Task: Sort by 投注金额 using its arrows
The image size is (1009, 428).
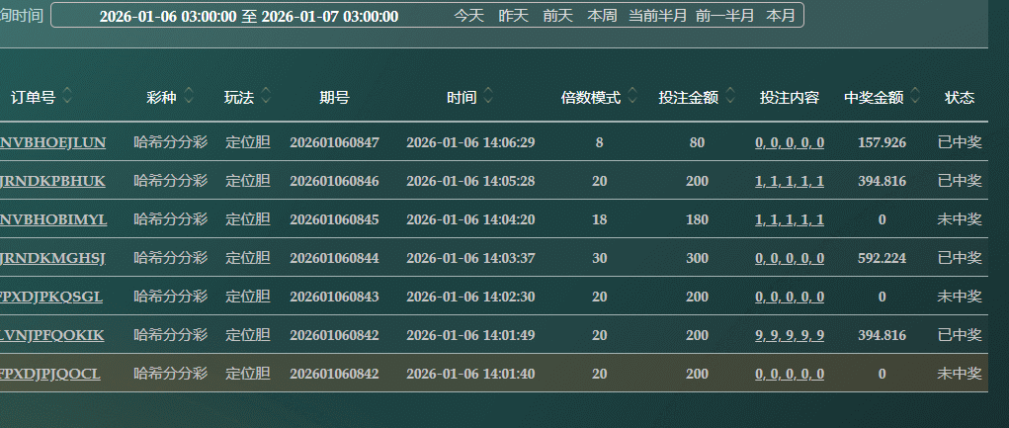Action: click(730, 97)
